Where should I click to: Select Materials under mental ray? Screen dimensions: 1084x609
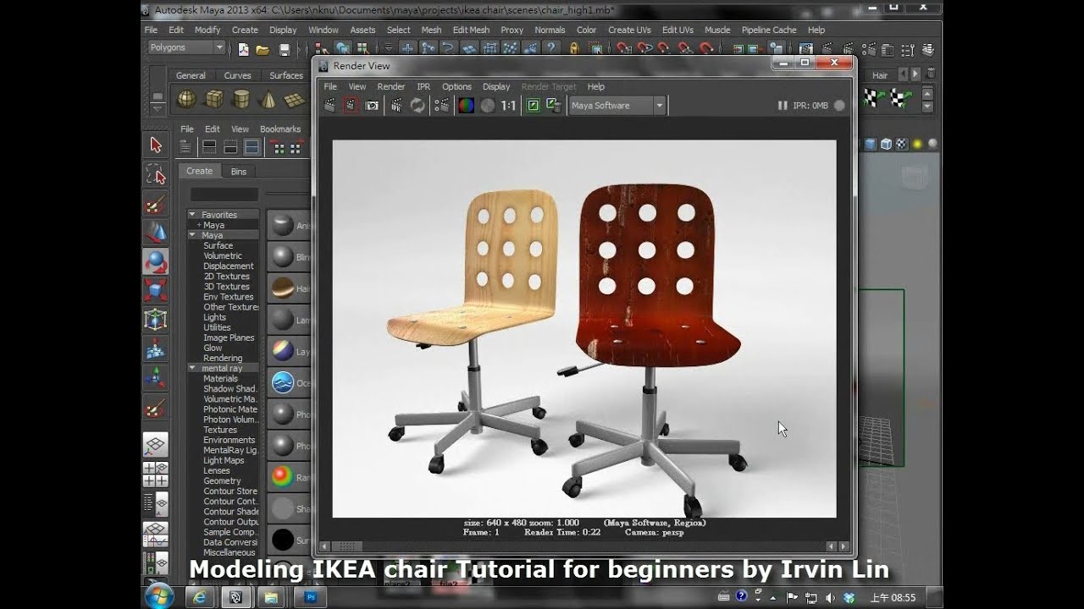220,379
